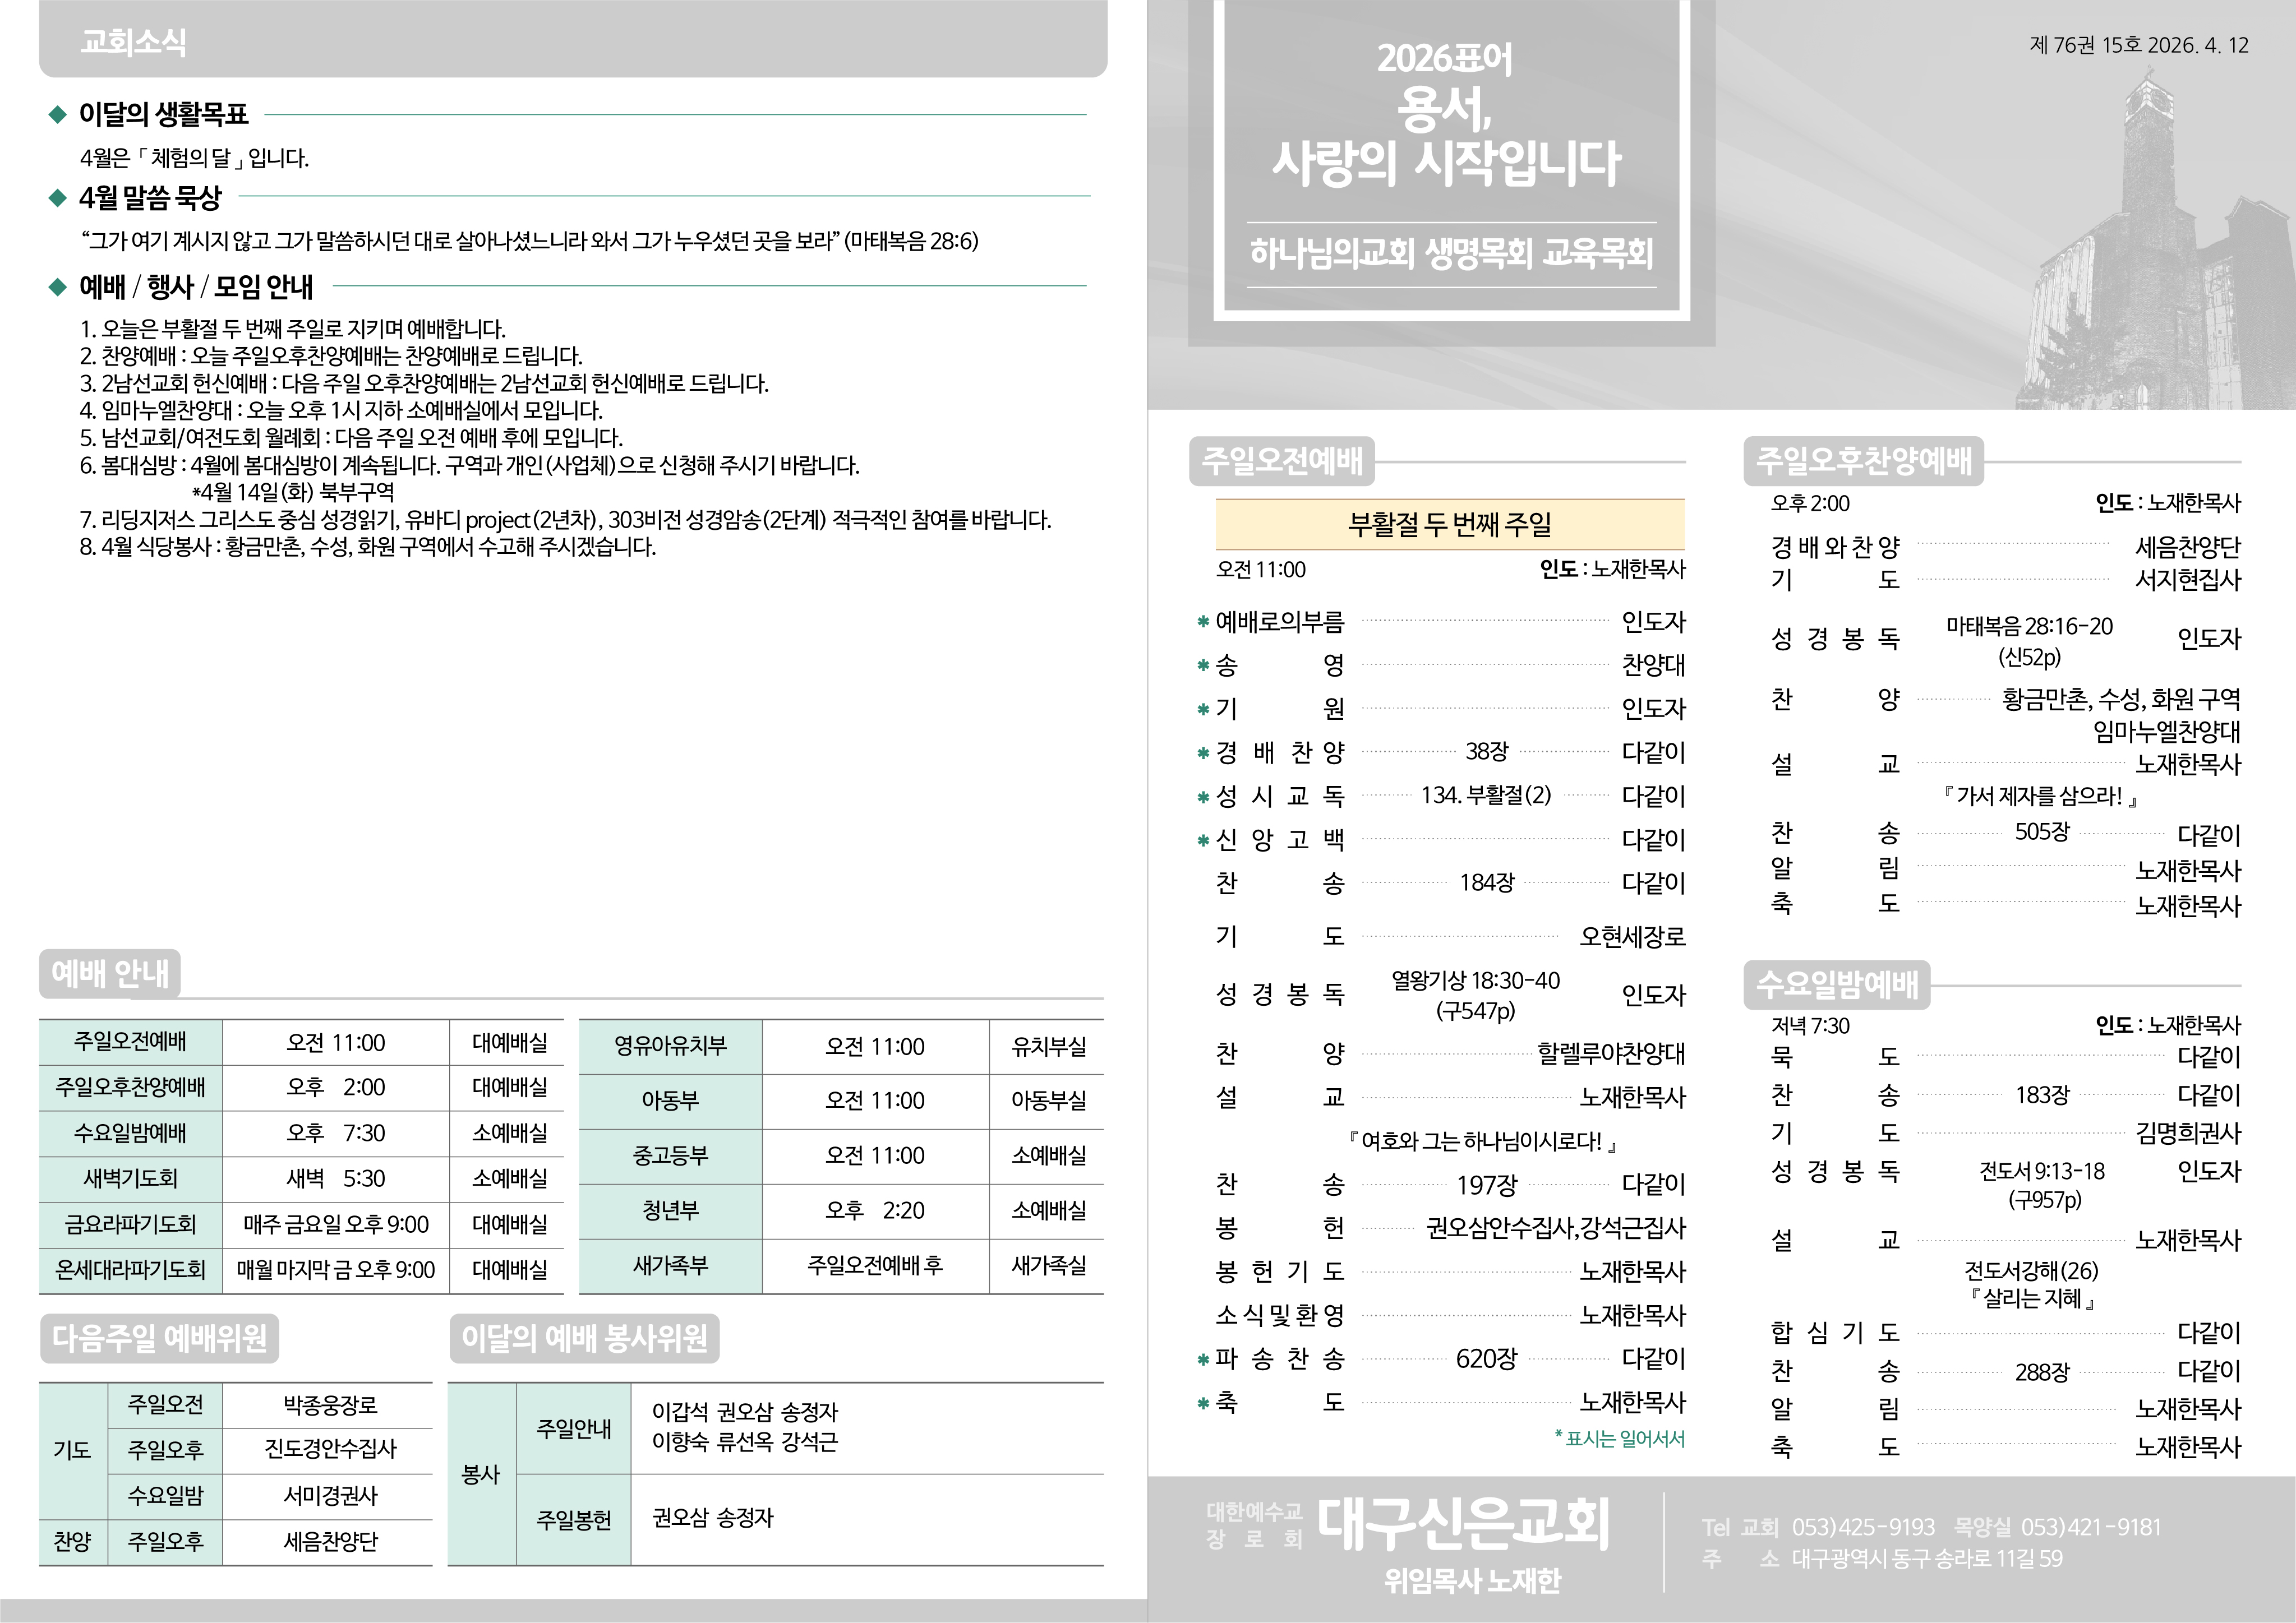
Task: Click the 청년부 cell in the department table
Action: 670,1210
